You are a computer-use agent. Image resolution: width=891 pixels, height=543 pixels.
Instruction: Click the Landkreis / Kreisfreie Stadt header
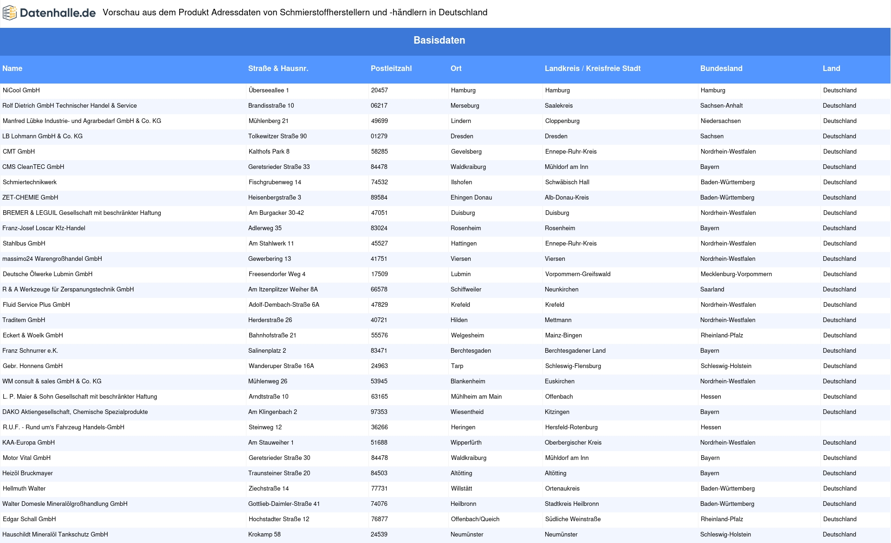coord(592,69)
